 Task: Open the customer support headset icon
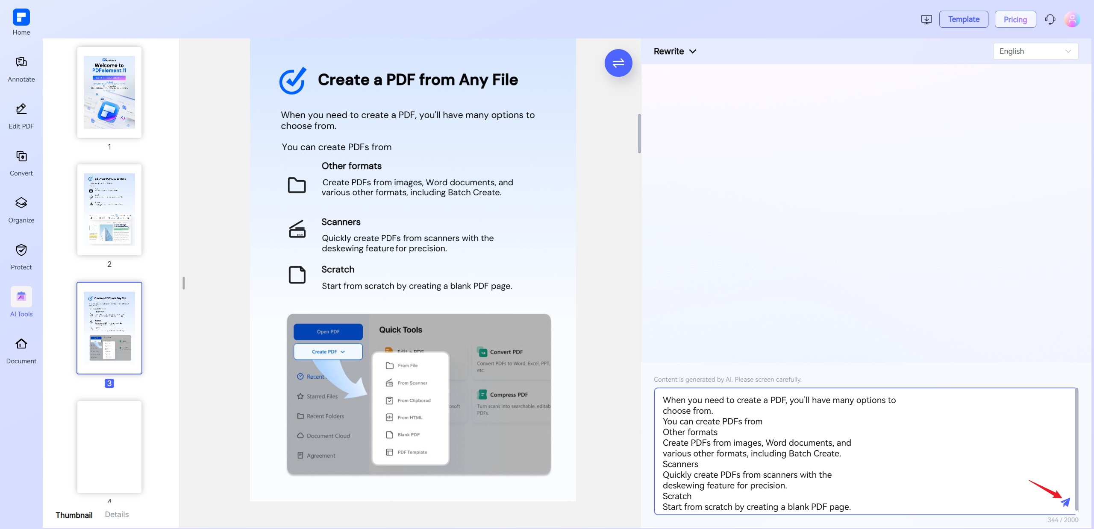(x=1050, y=20)
